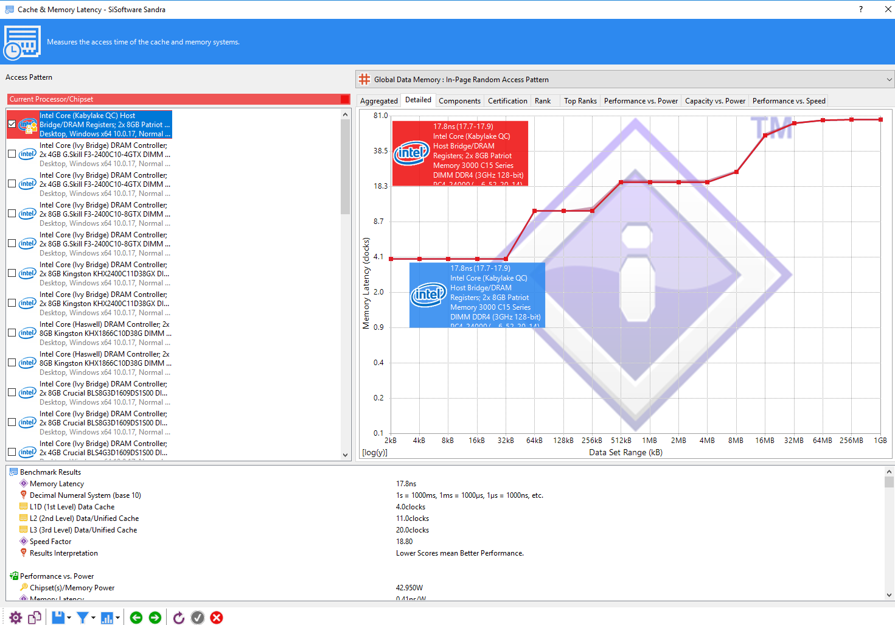
Task: Click the icon beside L3 Data/Unified Cache
Action: point(24,529)
